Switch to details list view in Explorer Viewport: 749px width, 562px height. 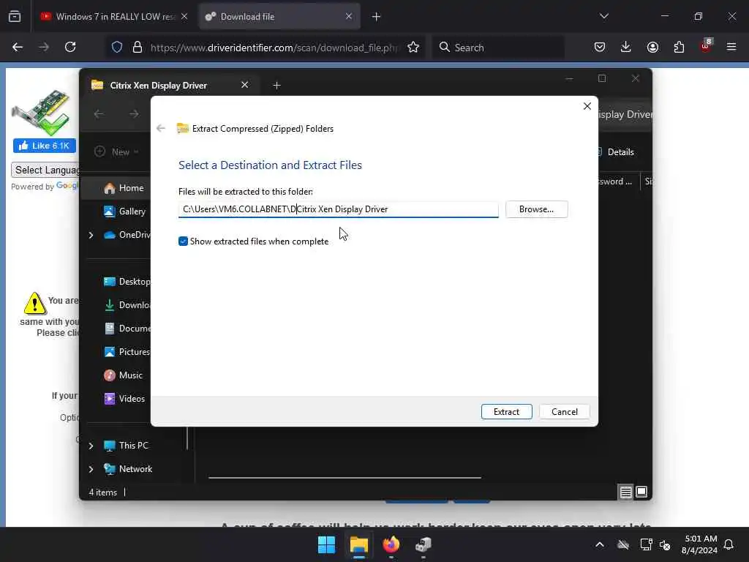(625, 492)
